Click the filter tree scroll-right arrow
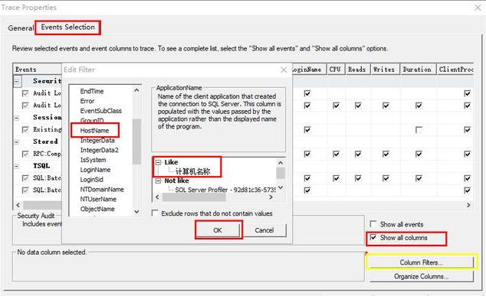The height and width of the screenshot is (296, 486). 271,197
